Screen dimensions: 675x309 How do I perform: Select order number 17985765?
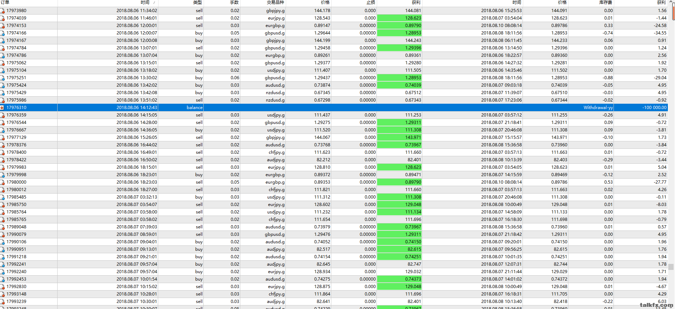pyautogui.click(x=16, y=219)
